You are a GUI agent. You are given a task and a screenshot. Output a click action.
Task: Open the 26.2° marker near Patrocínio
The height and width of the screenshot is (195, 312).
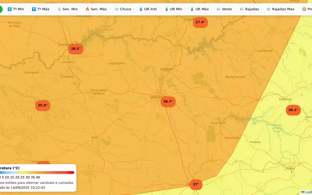(293, 110)
